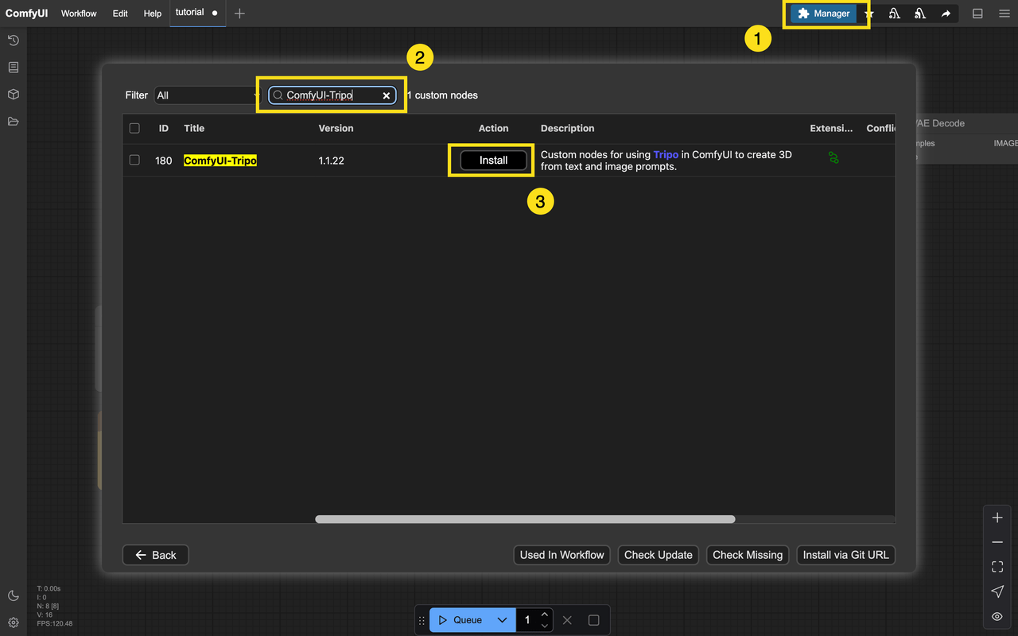Open the hamburger menu at top right
Viewport: 1018px width, 636px height.
pos(1004,14)
